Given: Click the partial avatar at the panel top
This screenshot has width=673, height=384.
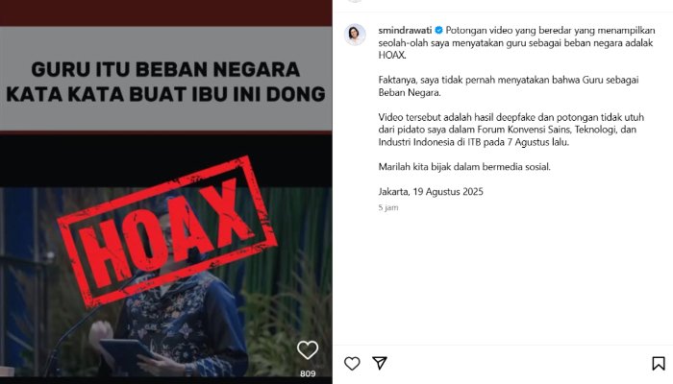Looking at the screenshot, I should tap(355, 1).
